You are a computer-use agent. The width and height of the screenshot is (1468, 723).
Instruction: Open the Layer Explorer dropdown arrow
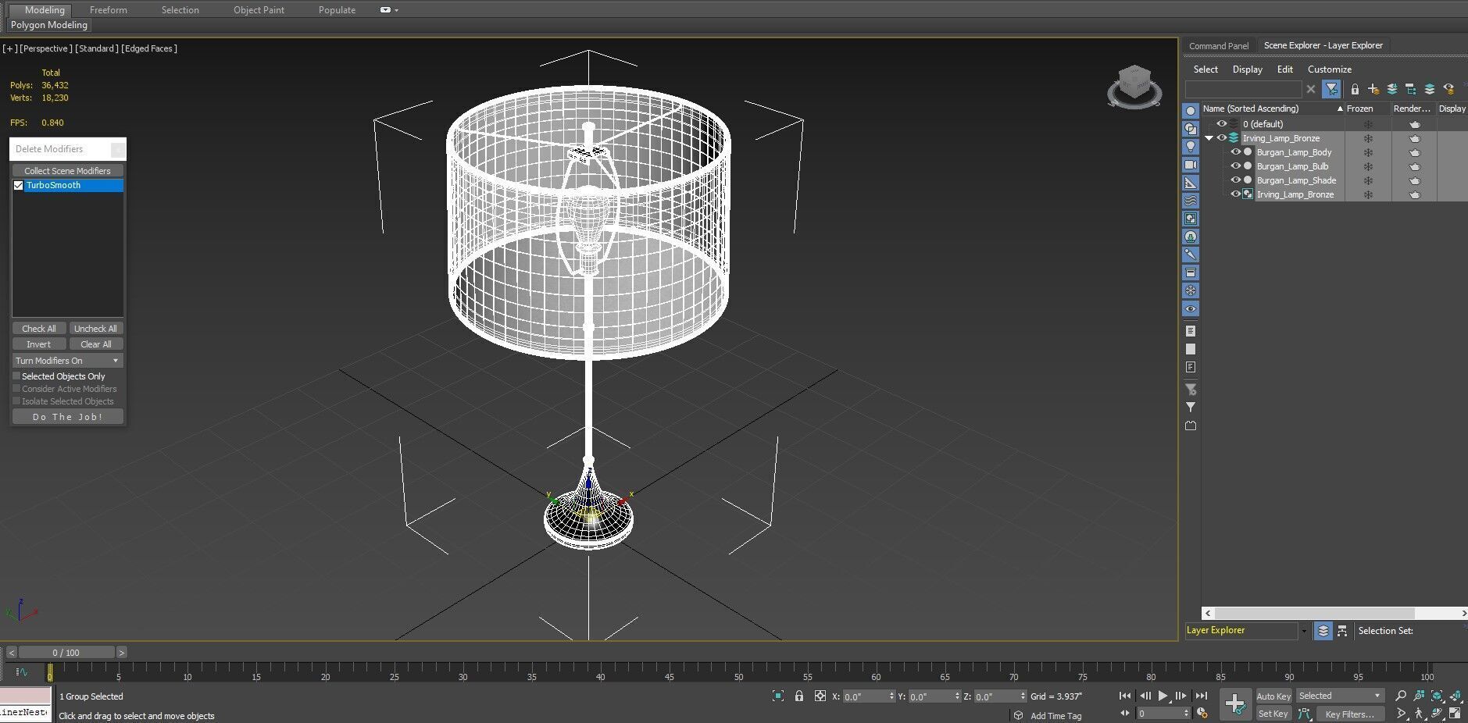pos(1303,631)
